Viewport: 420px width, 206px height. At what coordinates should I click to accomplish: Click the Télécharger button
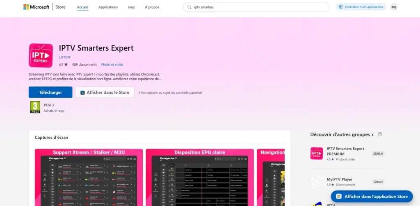[x=50, y=92]
